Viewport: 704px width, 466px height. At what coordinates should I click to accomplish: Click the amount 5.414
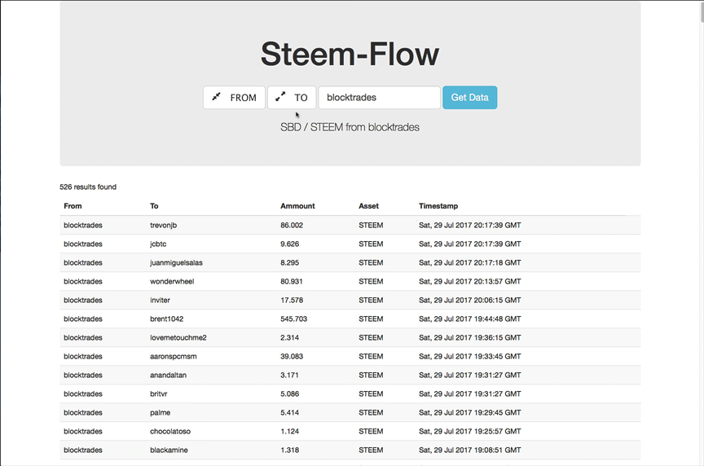[x=289, y=412]
